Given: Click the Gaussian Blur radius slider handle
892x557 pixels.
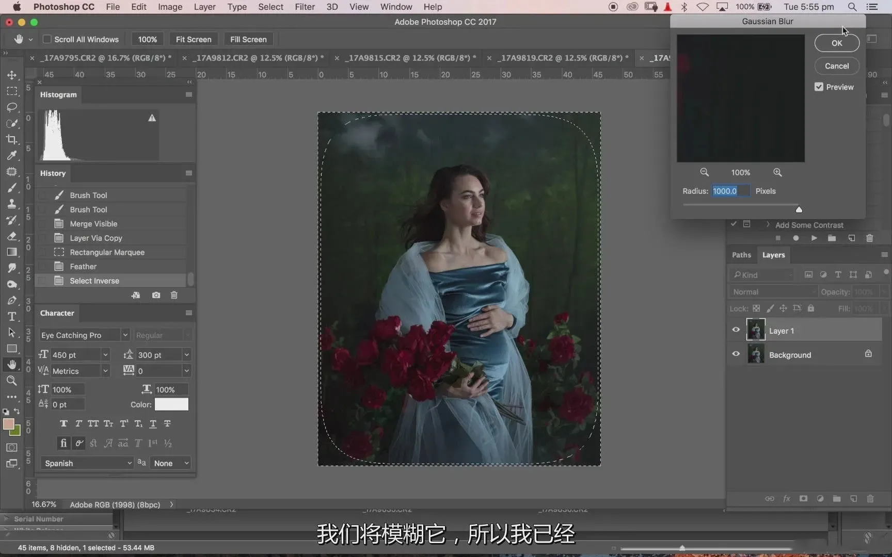Looking at the screenshot, I should tap(799, 209).
